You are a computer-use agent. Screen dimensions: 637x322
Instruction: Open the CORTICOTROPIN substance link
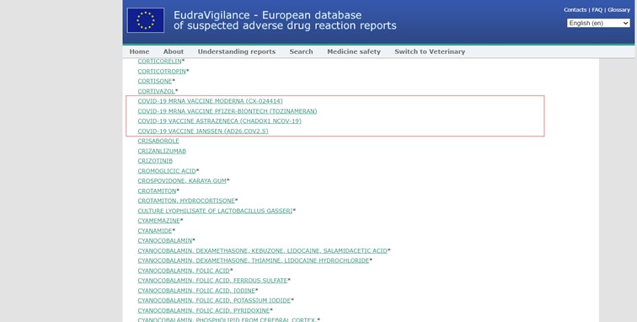(x=162, y=71)
